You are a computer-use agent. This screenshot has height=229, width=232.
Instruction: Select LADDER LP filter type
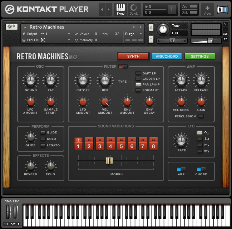(x=138, y=79)
